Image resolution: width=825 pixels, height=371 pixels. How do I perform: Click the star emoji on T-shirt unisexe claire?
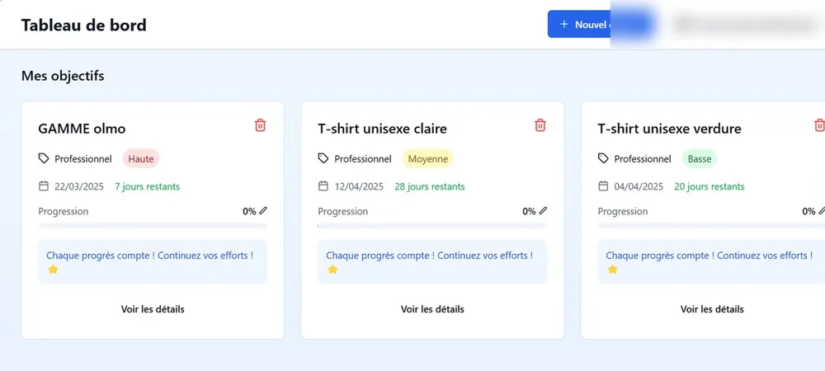pyautogui.click(x=332, y=269)
